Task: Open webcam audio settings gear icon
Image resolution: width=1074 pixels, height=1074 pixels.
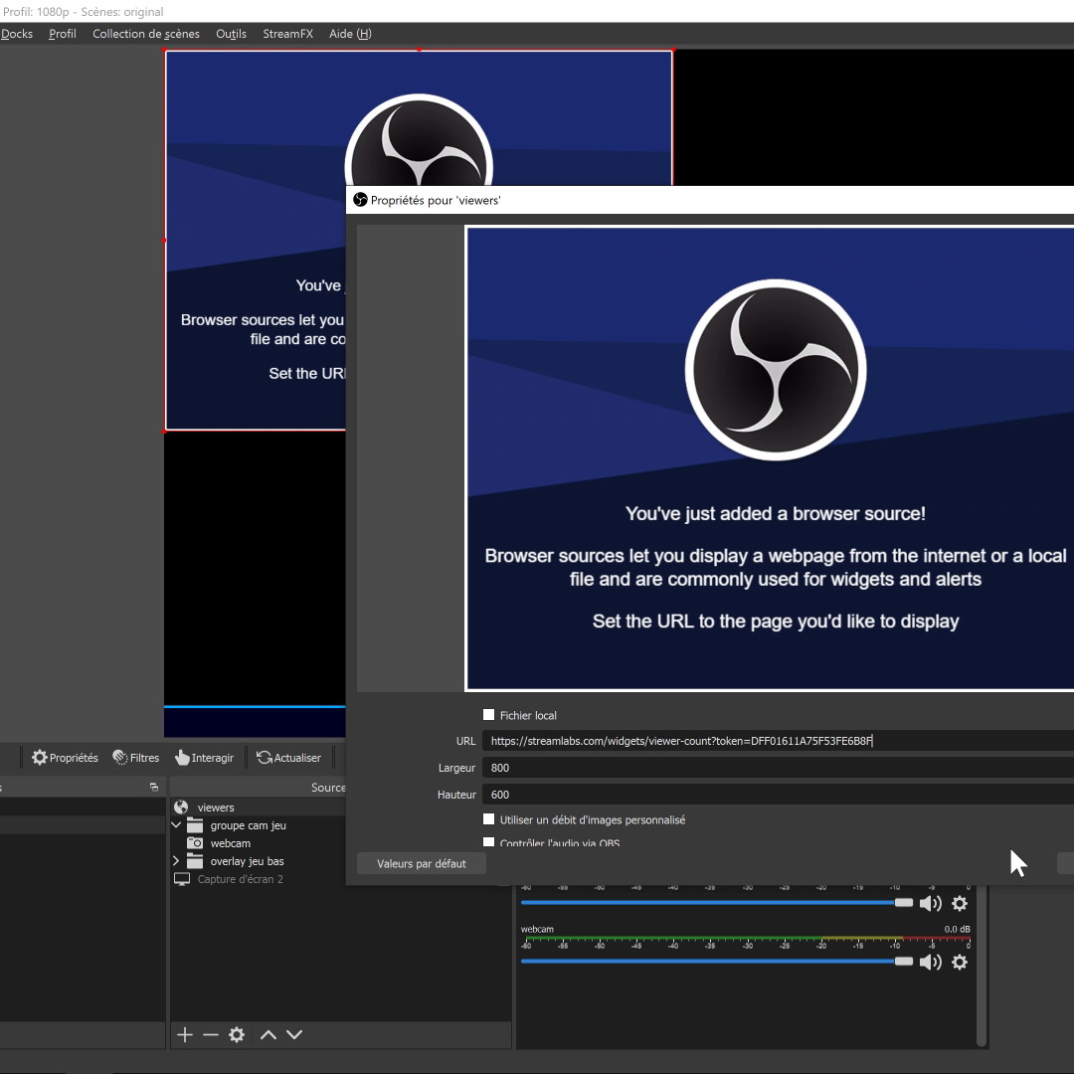Action: click(960, 962)
